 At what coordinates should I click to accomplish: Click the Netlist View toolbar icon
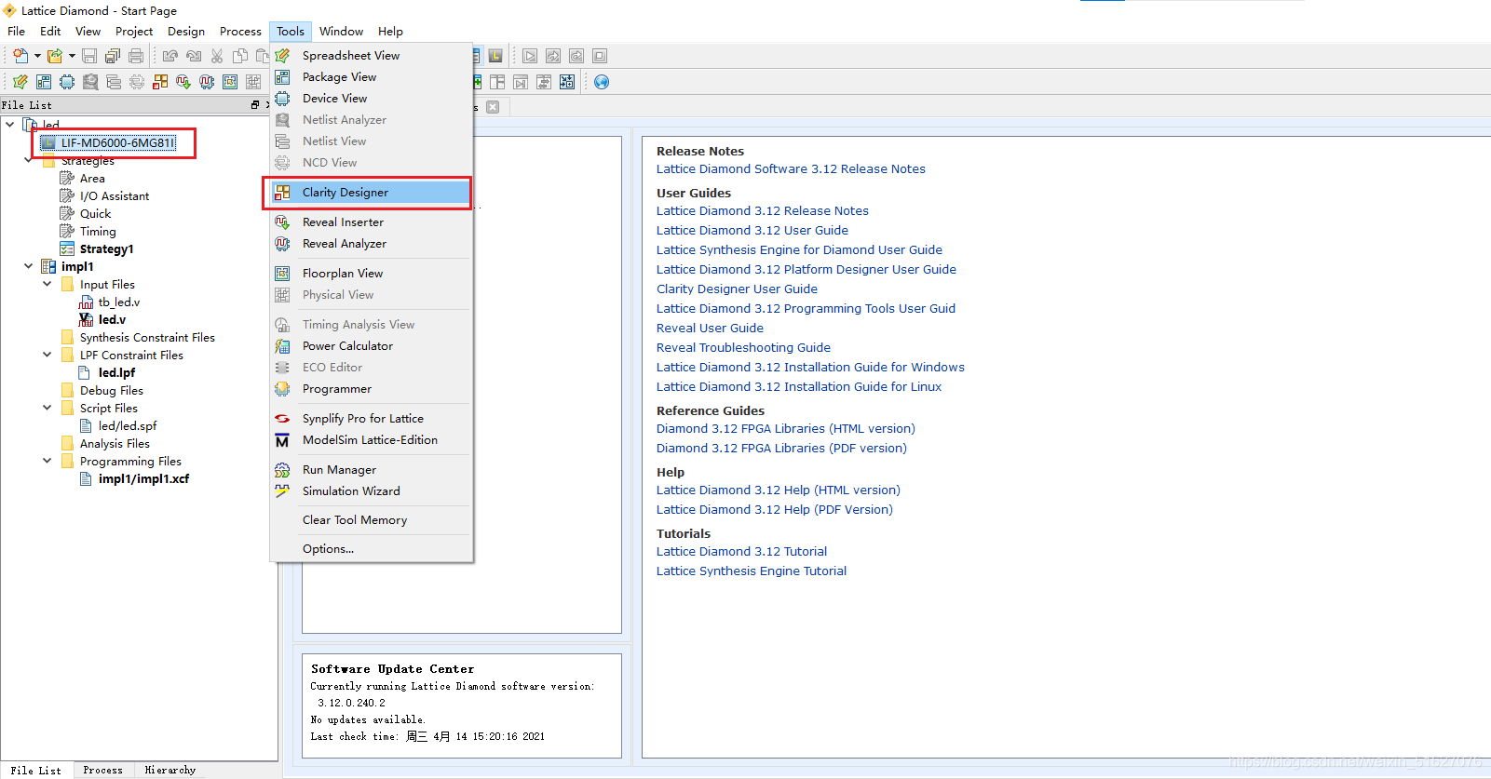point(114,82)
